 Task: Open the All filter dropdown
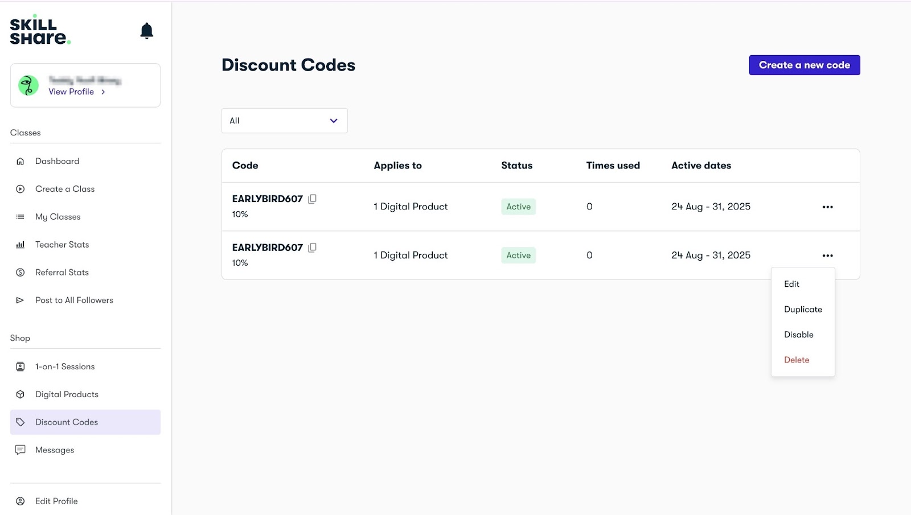click(285, 121)
